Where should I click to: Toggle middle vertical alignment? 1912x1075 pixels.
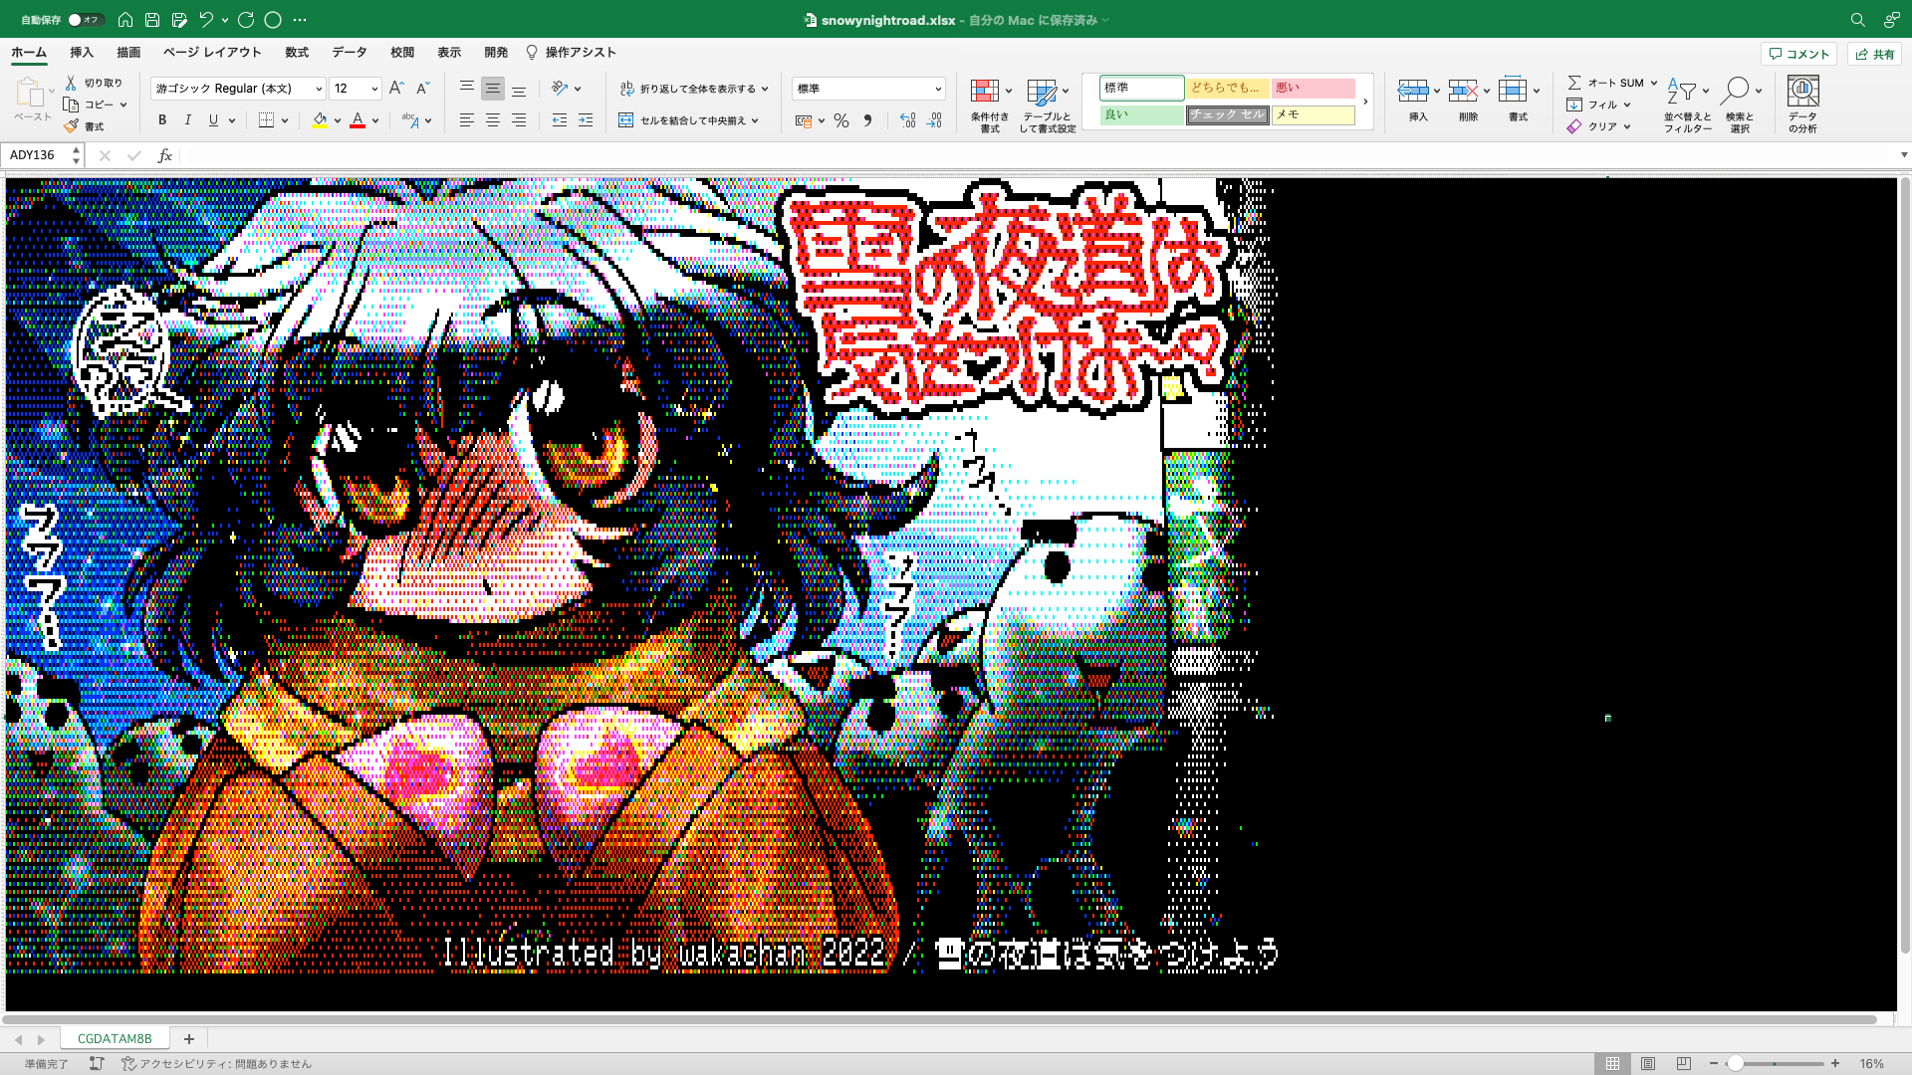tap(493, 89)
